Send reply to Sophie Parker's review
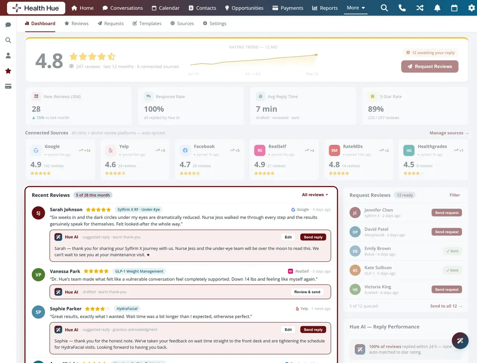The image size is (477, 363). [313, 329]
